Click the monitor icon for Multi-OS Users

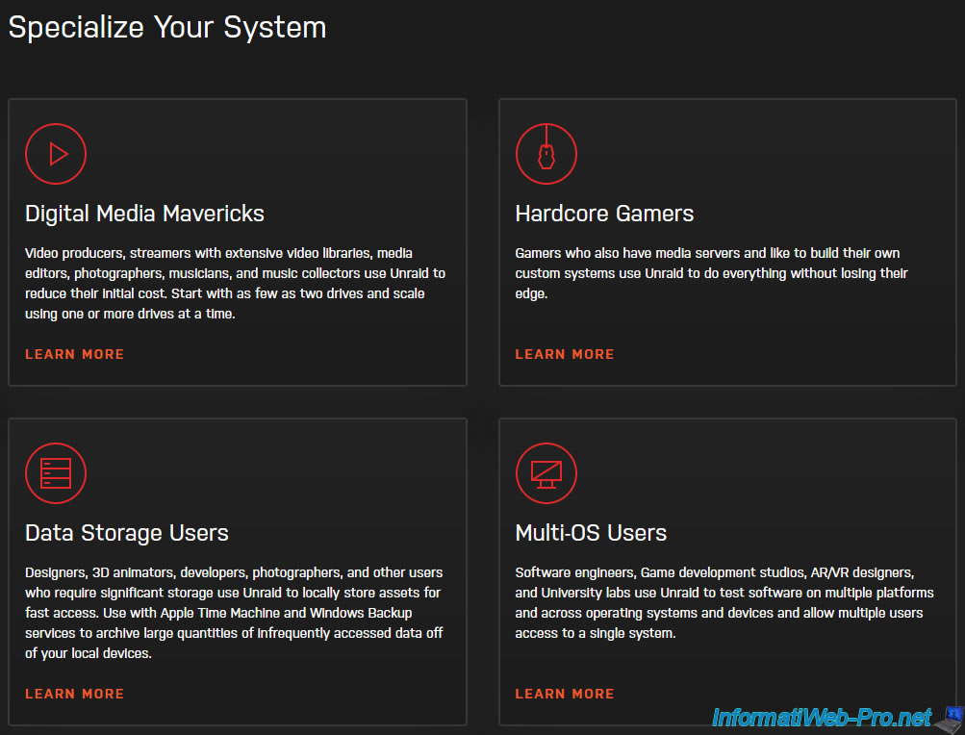click(546, 473)
